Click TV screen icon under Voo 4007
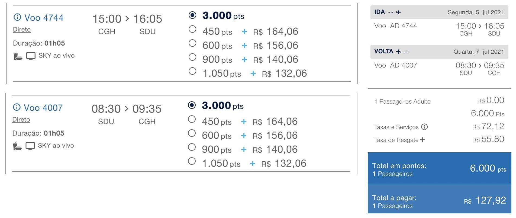The width and height of the screenshot is (516, 218). tap(30, 146)
